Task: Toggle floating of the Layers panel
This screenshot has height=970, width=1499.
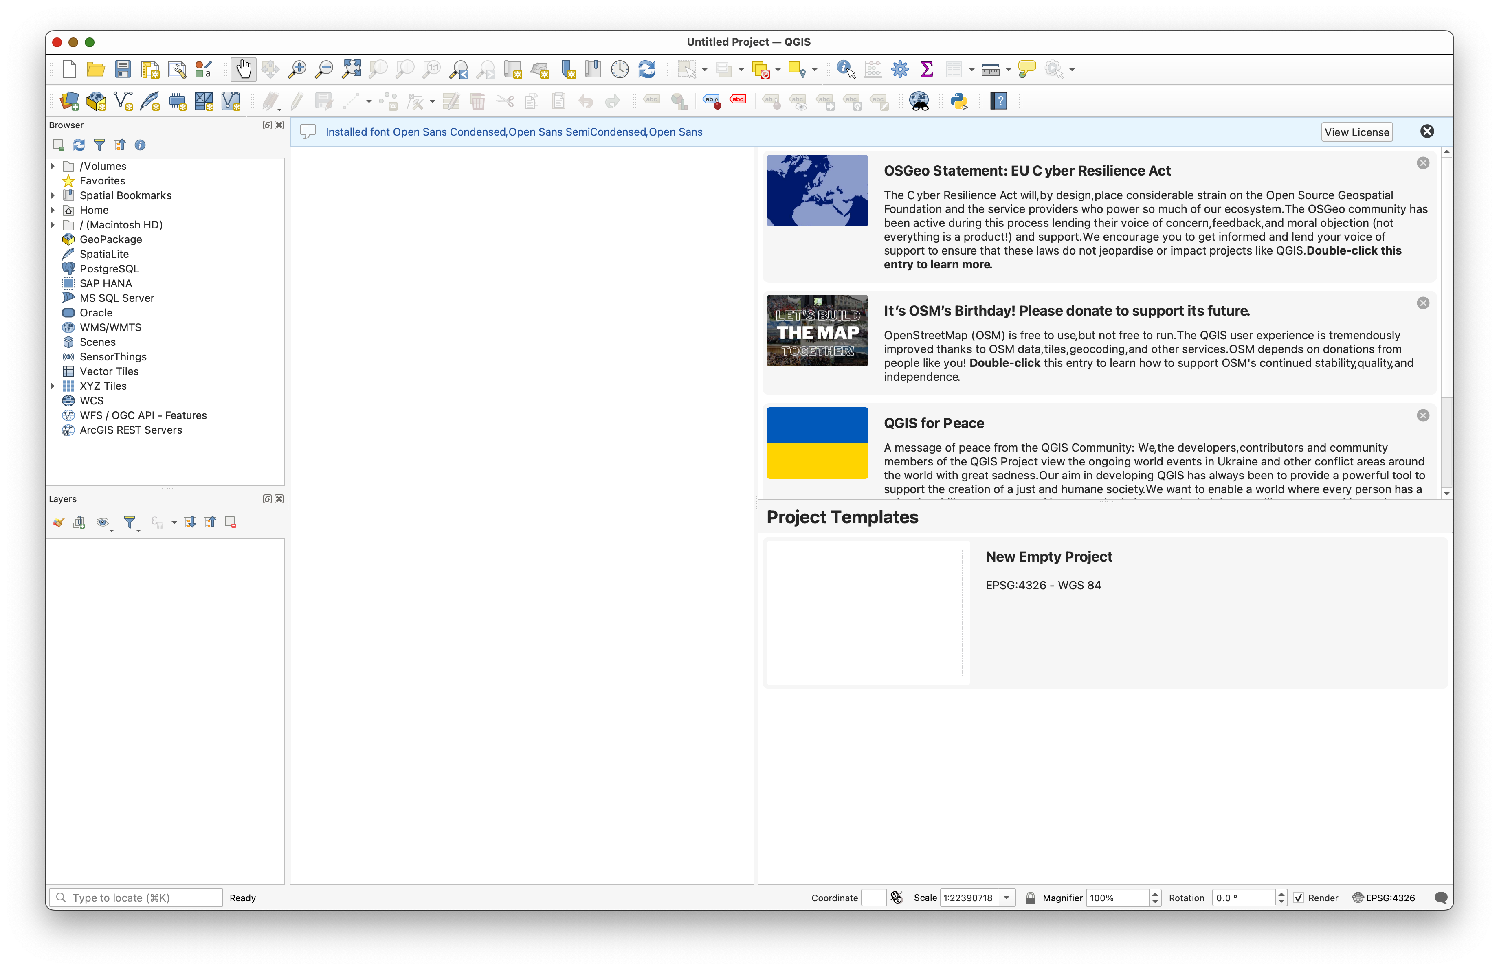Action: [267, 499]
